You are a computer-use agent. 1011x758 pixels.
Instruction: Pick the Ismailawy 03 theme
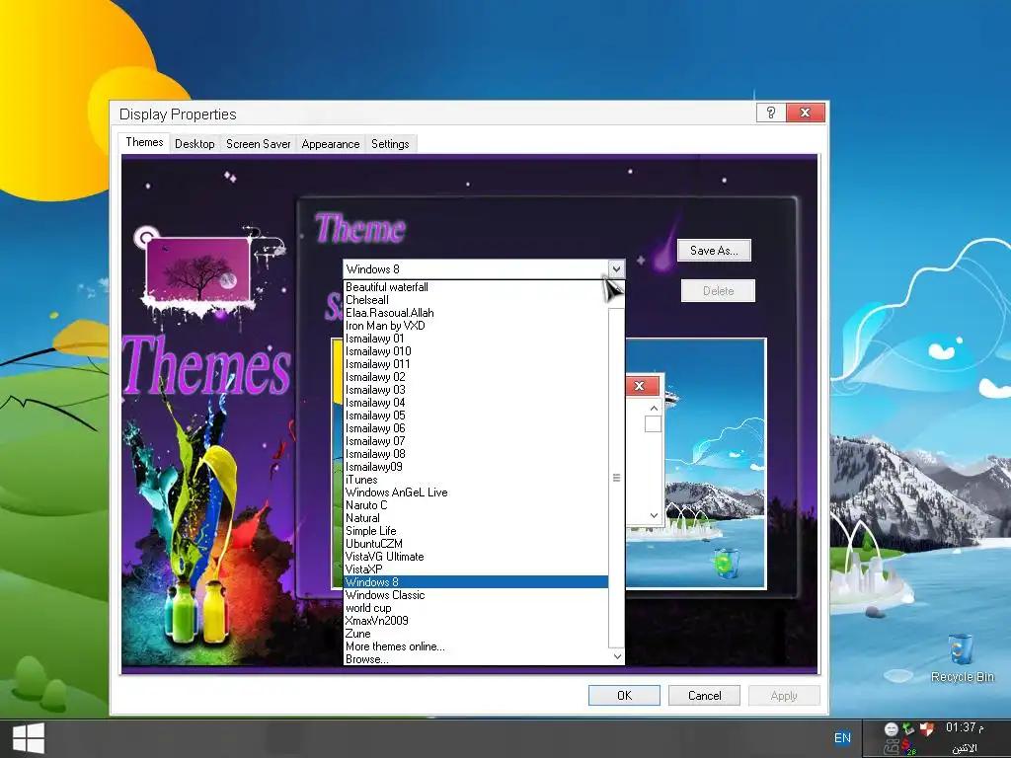point(477,389)
